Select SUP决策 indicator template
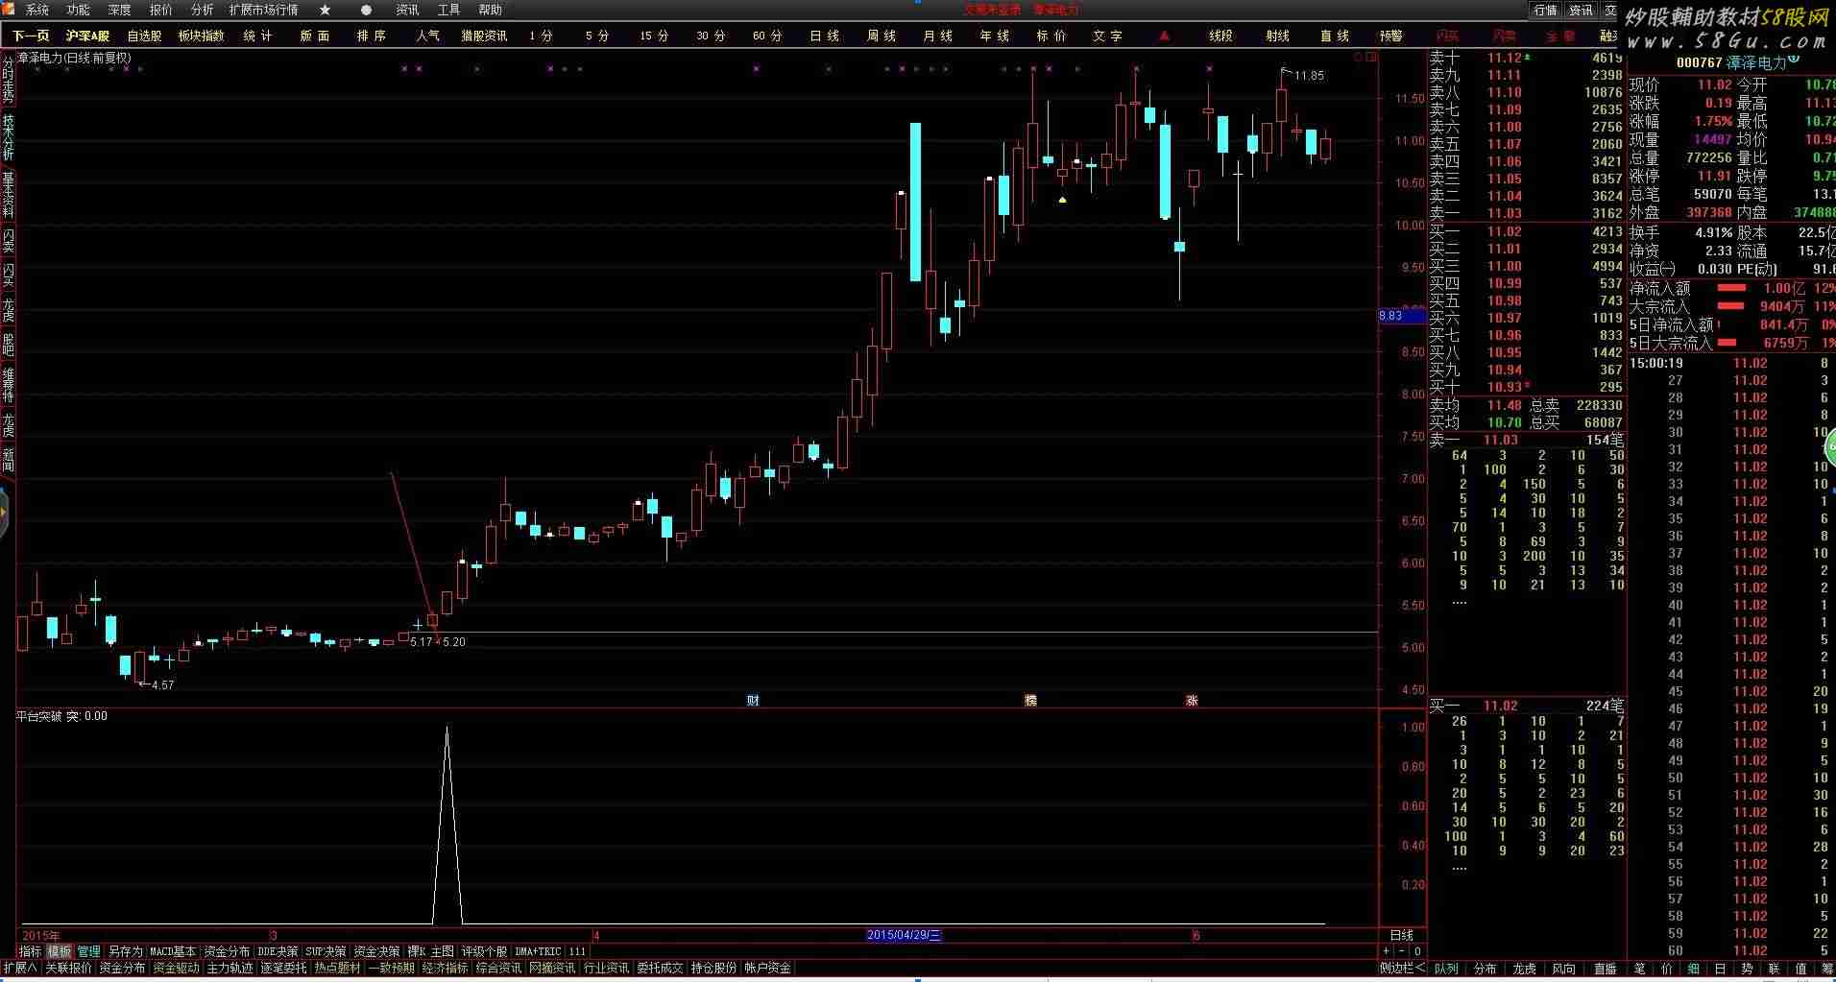Image resolution: width=1836 pixels, height=982 pixels. coord(326,951)
